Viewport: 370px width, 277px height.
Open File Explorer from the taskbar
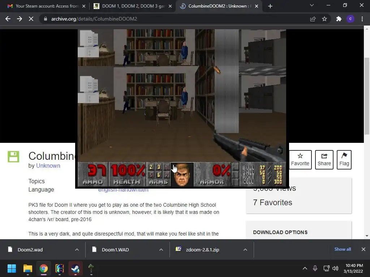[x=27, y=268]
